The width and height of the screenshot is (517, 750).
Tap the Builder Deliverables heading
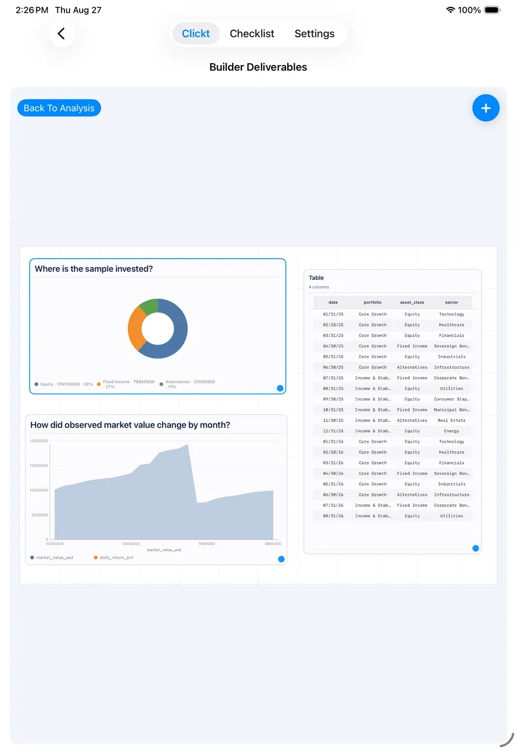(x=258, y=67)
